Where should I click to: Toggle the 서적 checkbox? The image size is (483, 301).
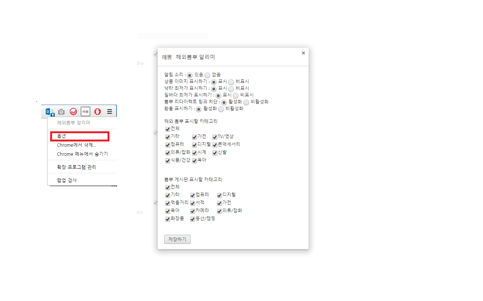(192, 203)
